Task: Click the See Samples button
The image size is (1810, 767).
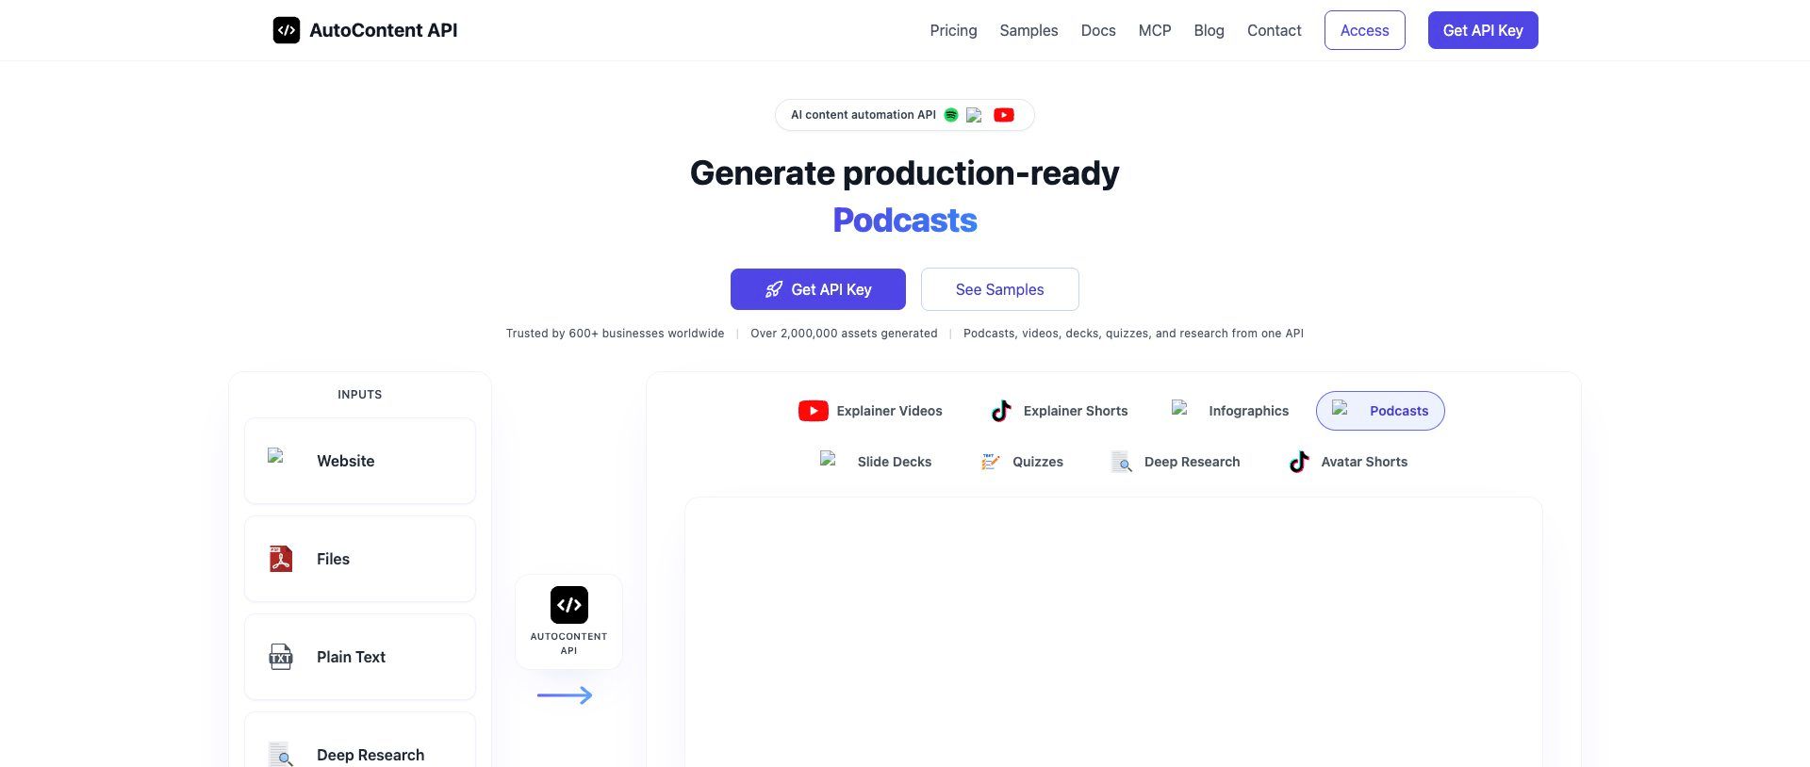Action: click(1000, 289)
